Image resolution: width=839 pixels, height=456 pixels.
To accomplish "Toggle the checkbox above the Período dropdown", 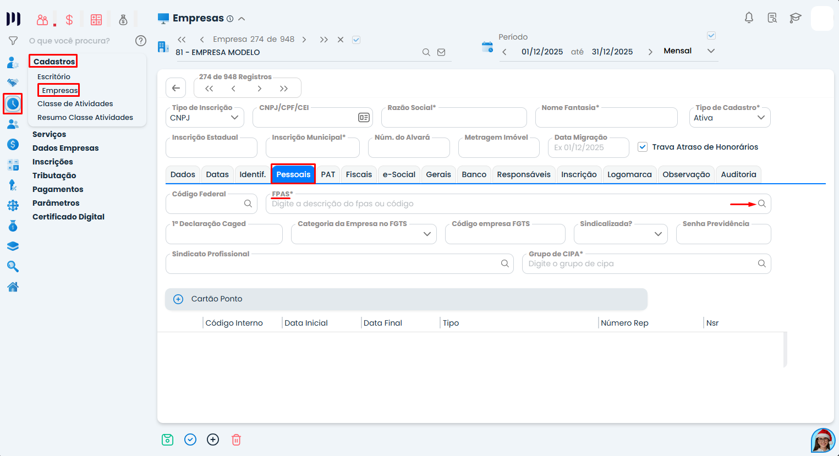I will [x=711, y=36].
